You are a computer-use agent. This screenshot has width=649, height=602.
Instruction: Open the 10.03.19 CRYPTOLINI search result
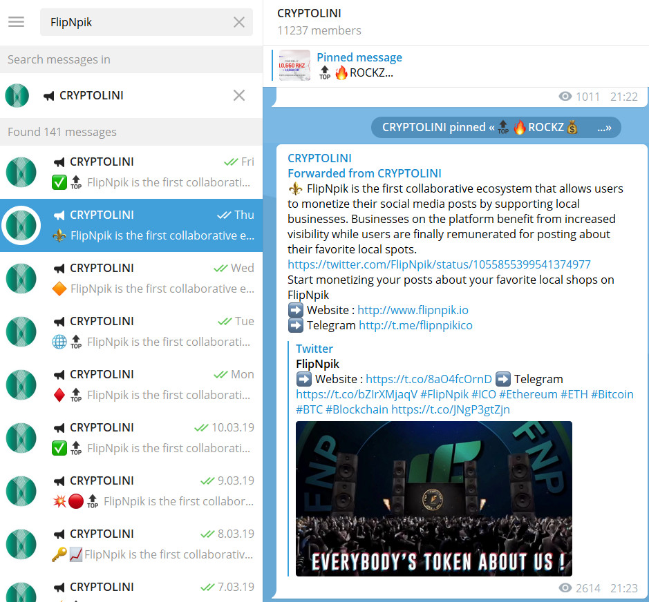(131, 438)
